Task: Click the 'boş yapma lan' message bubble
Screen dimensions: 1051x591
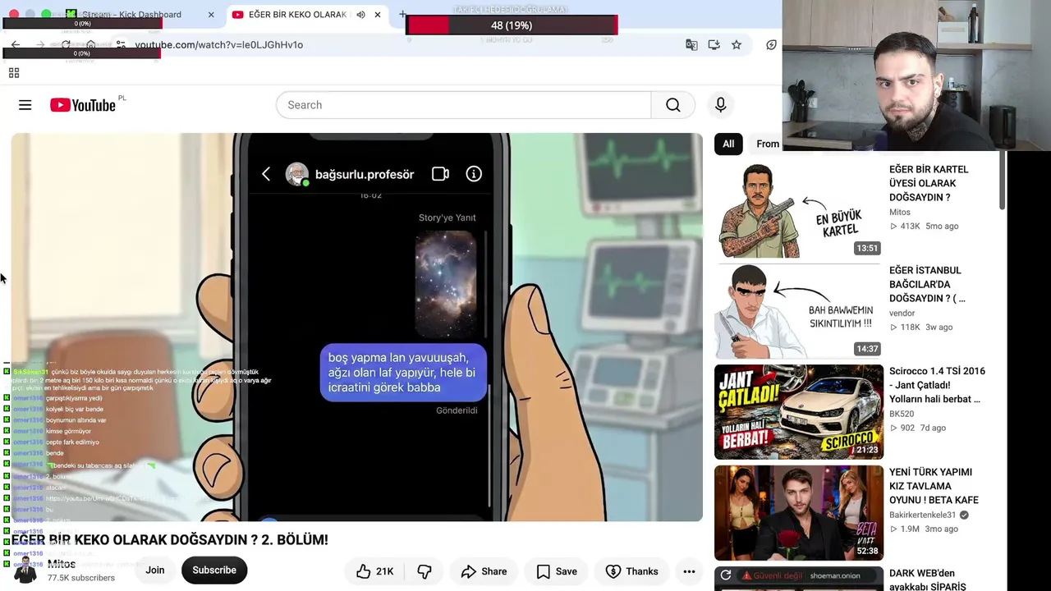Action: tap(403, 373)
